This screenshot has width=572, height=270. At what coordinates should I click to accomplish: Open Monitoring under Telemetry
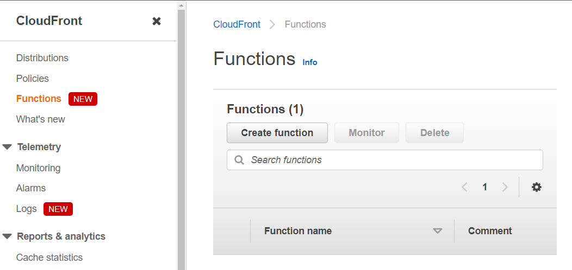point(38,168)
